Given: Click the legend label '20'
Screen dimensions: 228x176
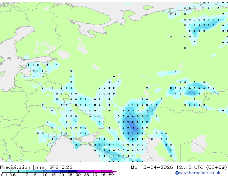Looking at the screenshot, I should pyautogui.click(x=61, y=175).
